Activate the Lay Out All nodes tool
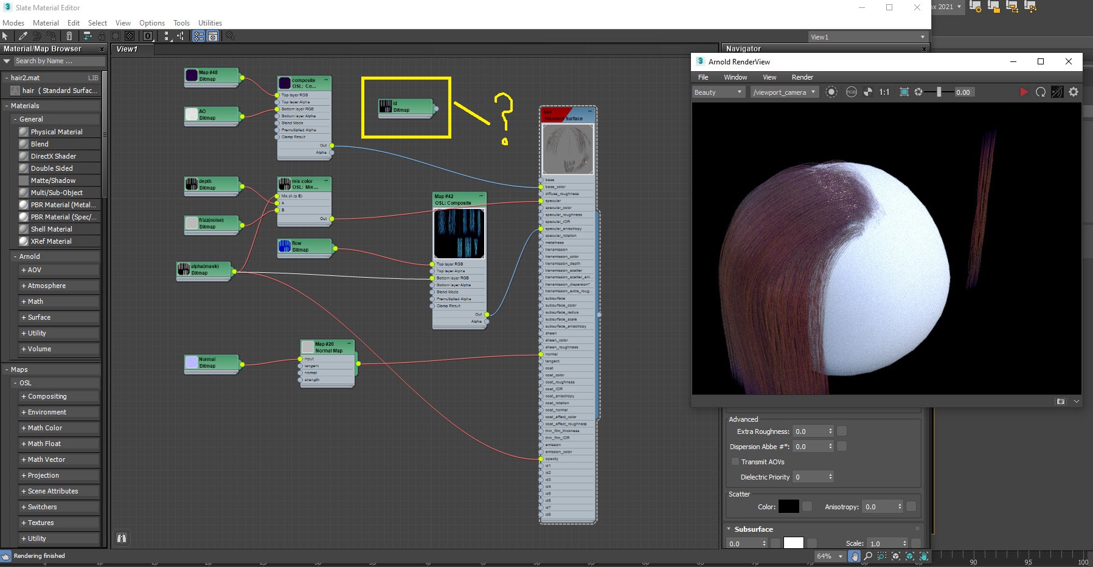Image resolution: width=1093 pixels, height=567 pixels. (x=86, y=36)
